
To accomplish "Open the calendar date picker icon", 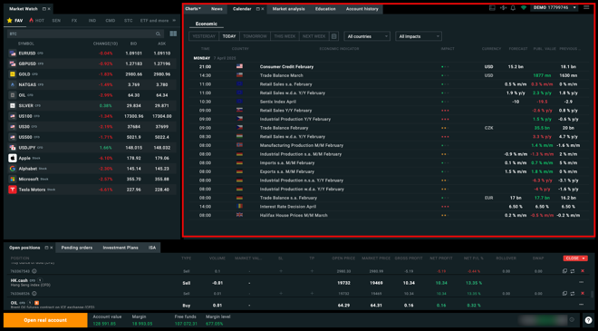I will [x=333, y=36].
